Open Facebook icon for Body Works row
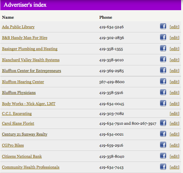183x173 pixels. click(x=163, y=103)
